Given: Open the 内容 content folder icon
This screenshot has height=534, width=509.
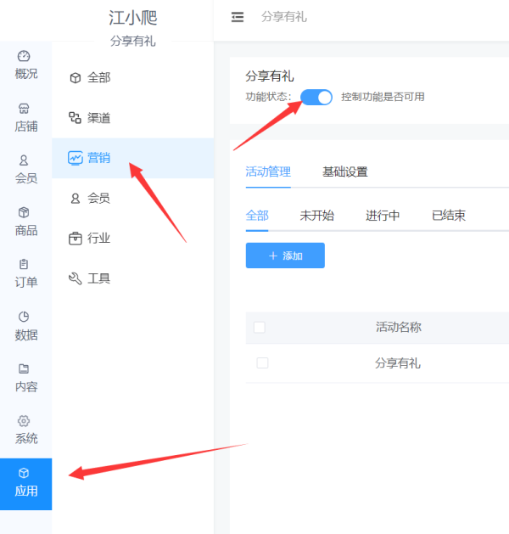Looking at the screenshot, I should coord(24,368).
